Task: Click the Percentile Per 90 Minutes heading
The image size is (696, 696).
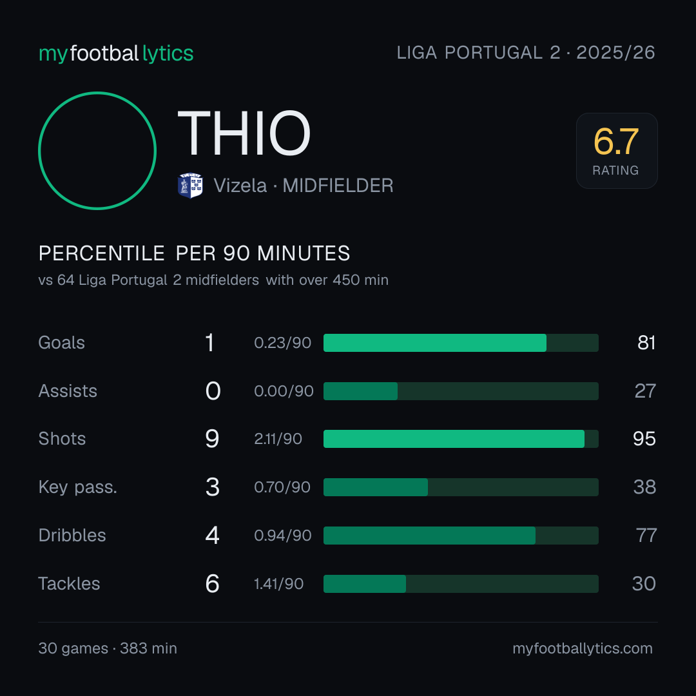Action: [195, 253]
